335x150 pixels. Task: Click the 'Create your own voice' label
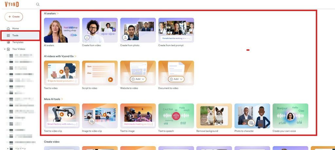[x=284, y=131]
